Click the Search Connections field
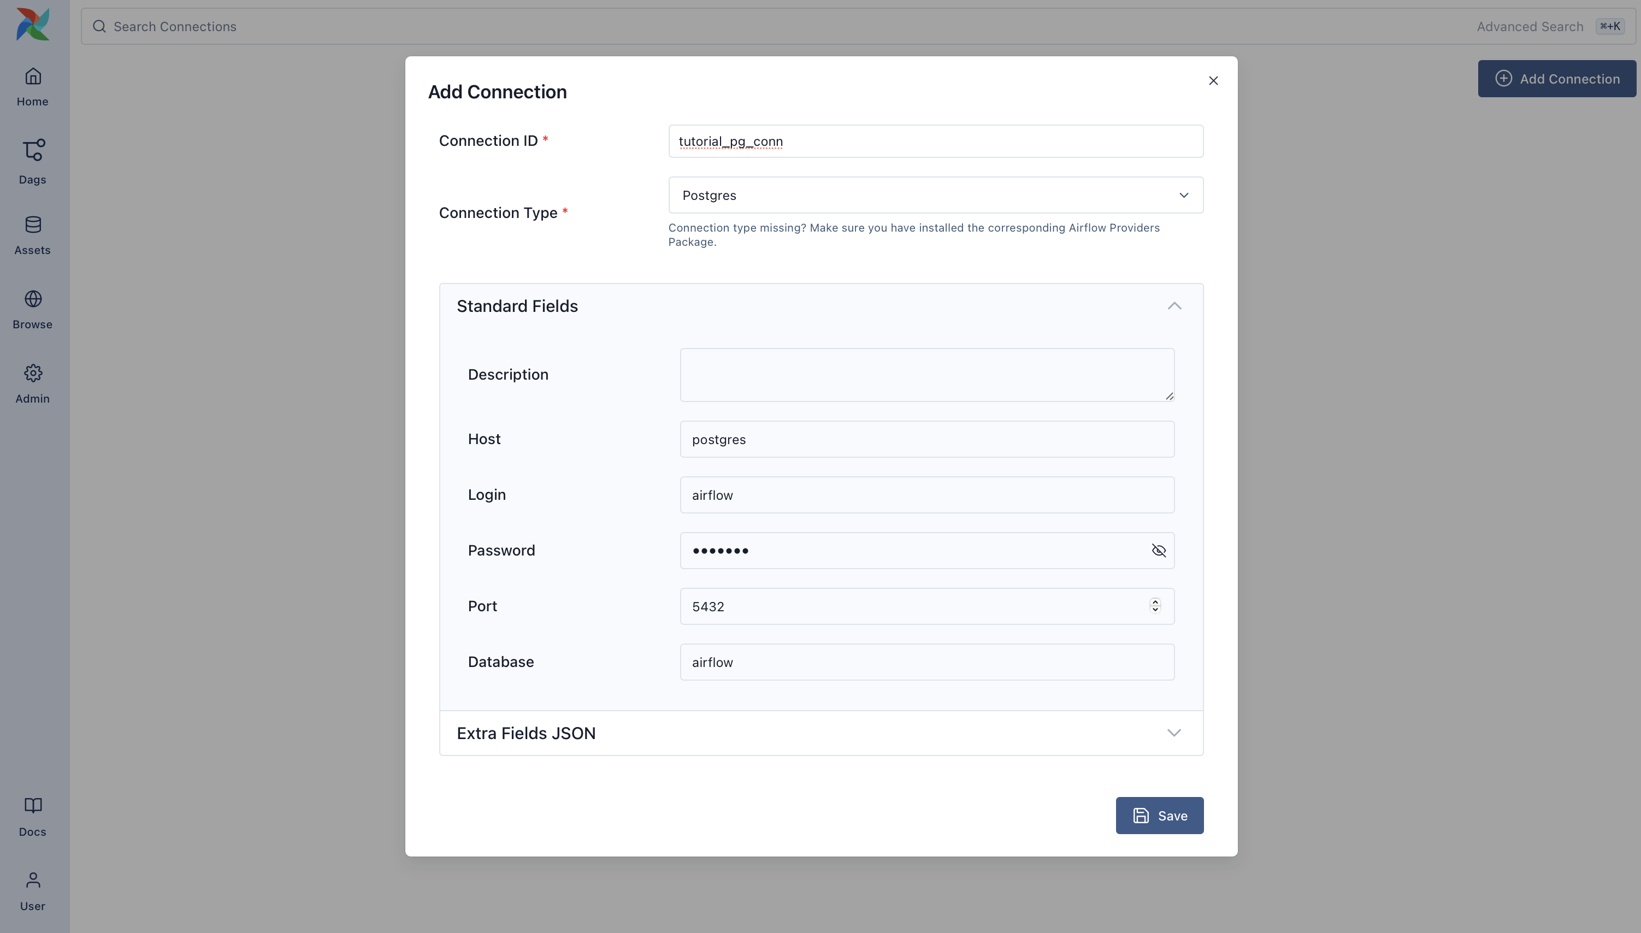Screen dimensions: 1641x933 (x=256, y=26)
